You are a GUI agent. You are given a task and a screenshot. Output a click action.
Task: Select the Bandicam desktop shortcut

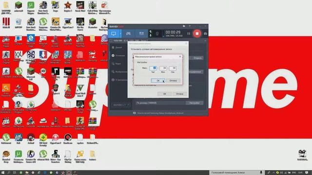point(68,139)
